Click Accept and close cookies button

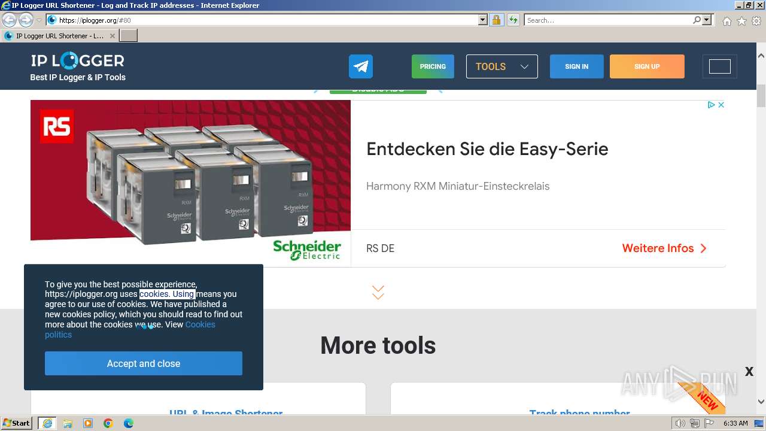click(144, 363)
